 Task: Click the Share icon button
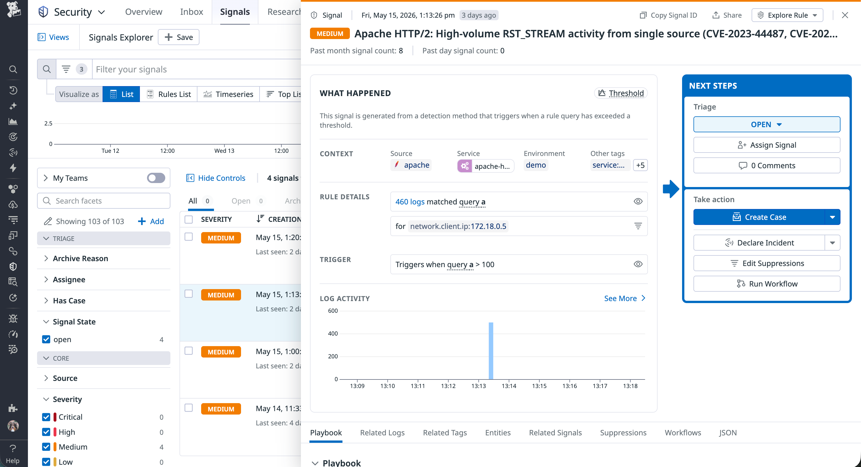pyautogui.click(x=727, y=15)
